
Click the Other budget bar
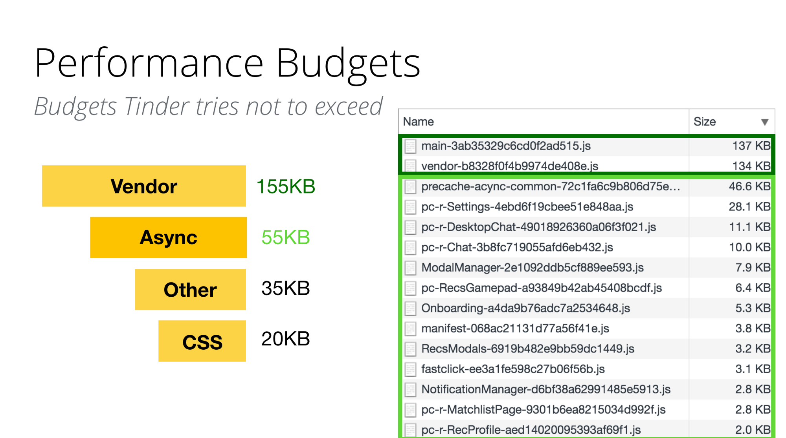190,290
